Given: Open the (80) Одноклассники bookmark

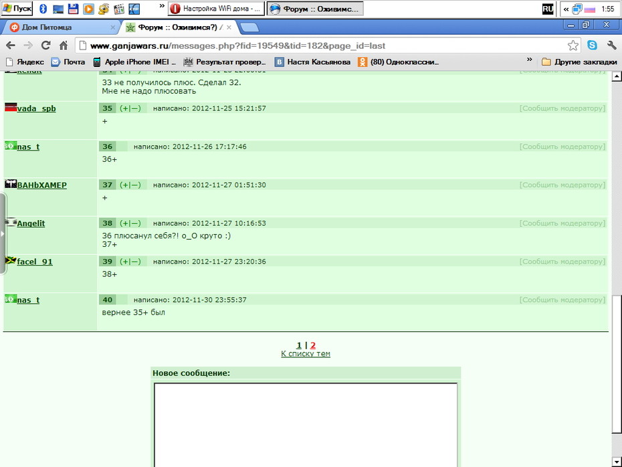Looking at the screenshot, I should pyautogui.click(x=398, y=62).
